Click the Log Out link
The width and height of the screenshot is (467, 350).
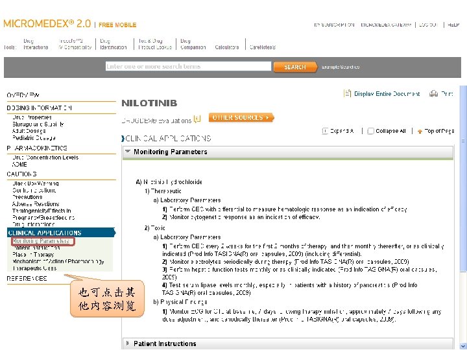click(428, 25)
